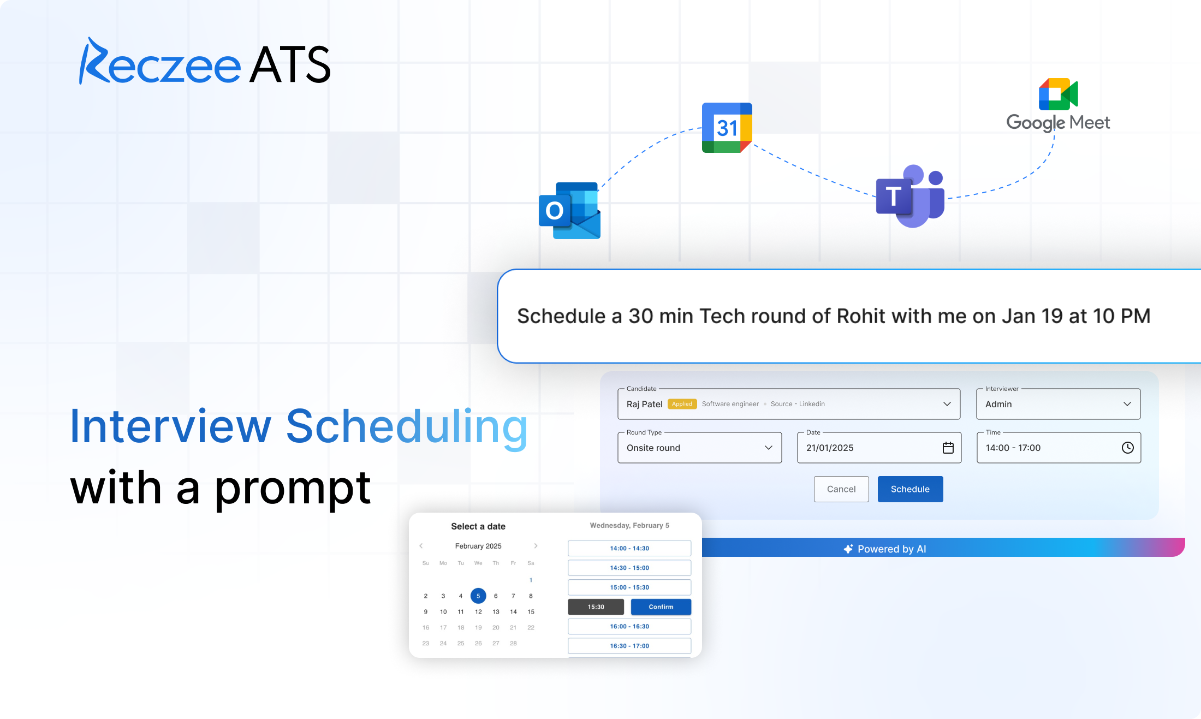Click the calendar picker icon
Viewport: 1201px width, 719px height.
click(x=949, y=448)
